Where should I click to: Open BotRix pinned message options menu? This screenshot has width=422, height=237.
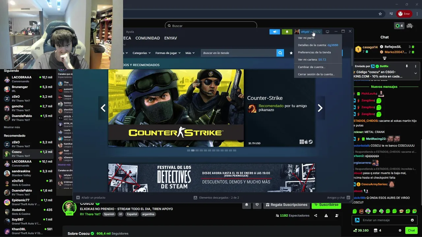(415, 66)
